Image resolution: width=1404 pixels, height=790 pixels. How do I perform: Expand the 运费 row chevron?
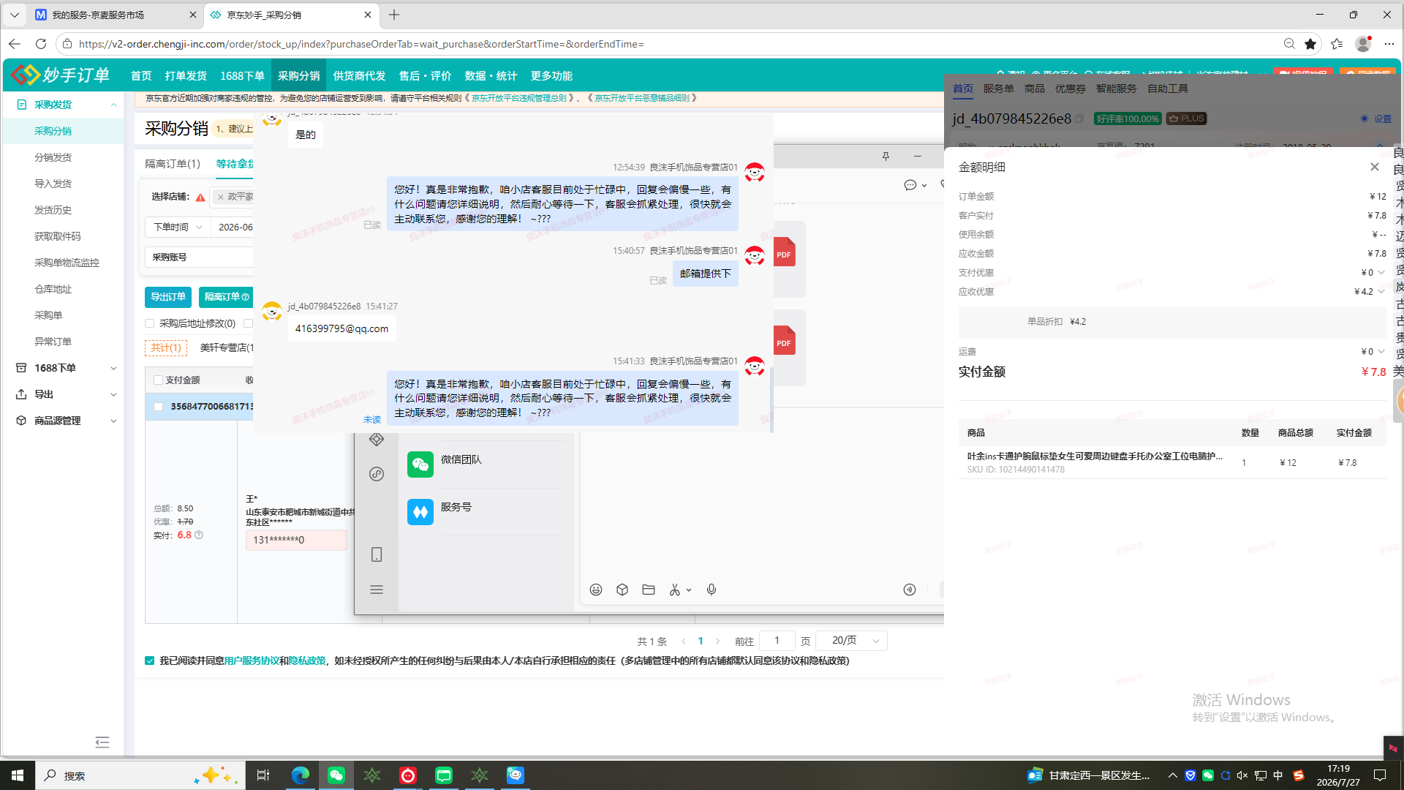pyautogui.click(x=1381, y=352)
